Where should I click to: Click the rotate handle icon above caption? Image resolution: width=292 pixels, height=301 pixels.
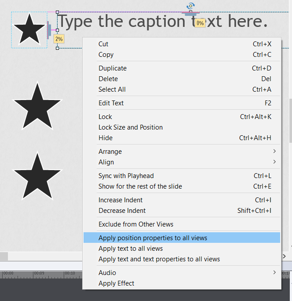pos(190,6)
